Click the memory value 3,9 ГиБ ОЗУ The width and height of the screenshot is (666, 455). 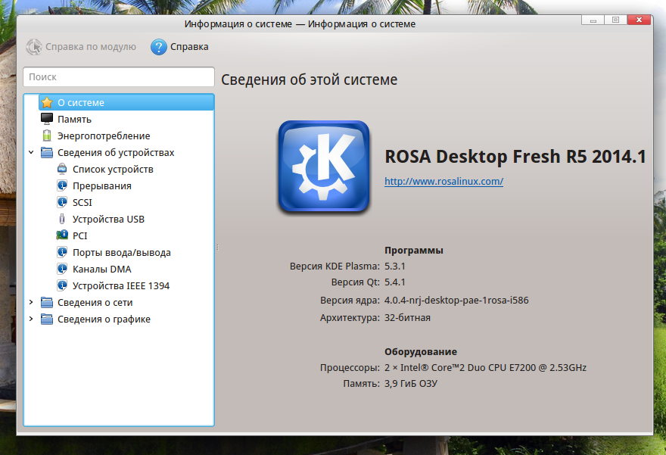click(x=411, y=384)
